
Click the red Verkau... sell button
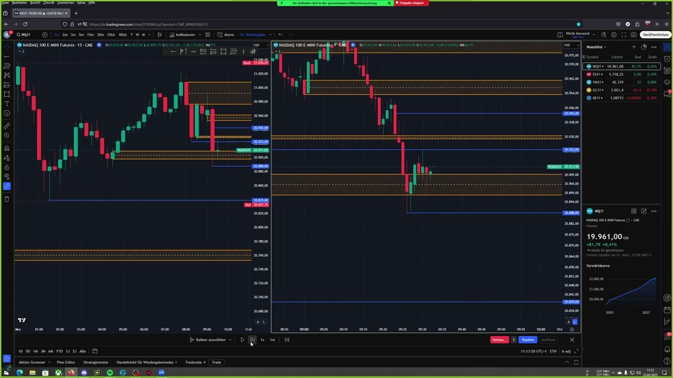click(x=499, y=340)
